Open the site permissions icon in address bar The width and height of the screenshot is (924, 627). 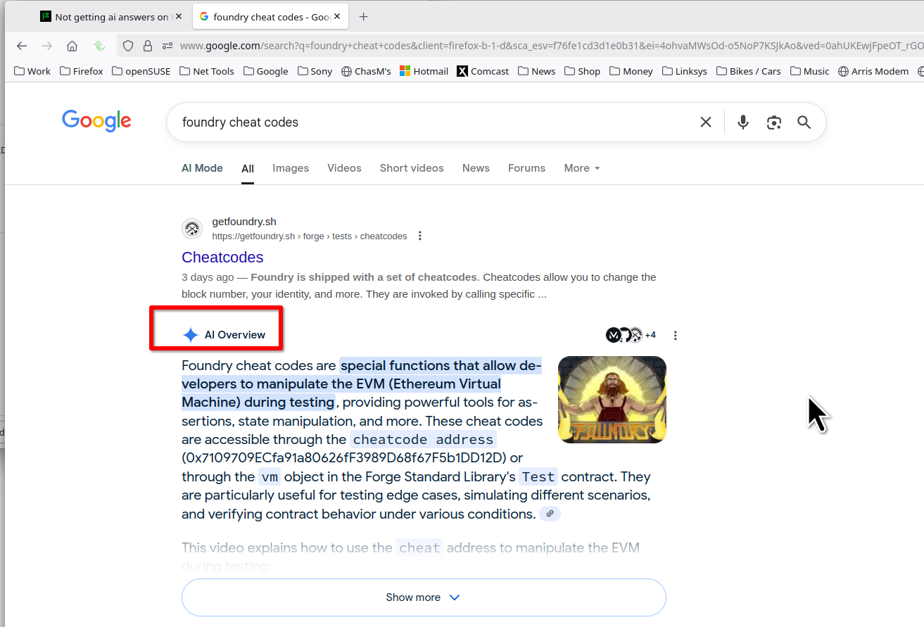click(x=167, y=46)
